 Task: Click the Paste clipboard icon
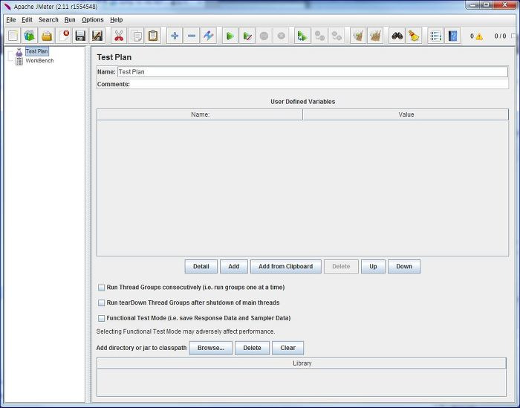coord(153,36)
